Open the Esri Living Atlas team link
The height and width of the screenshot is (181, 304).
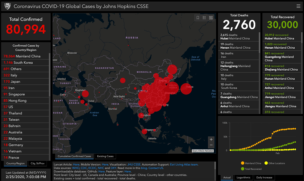tap(184, 165)
